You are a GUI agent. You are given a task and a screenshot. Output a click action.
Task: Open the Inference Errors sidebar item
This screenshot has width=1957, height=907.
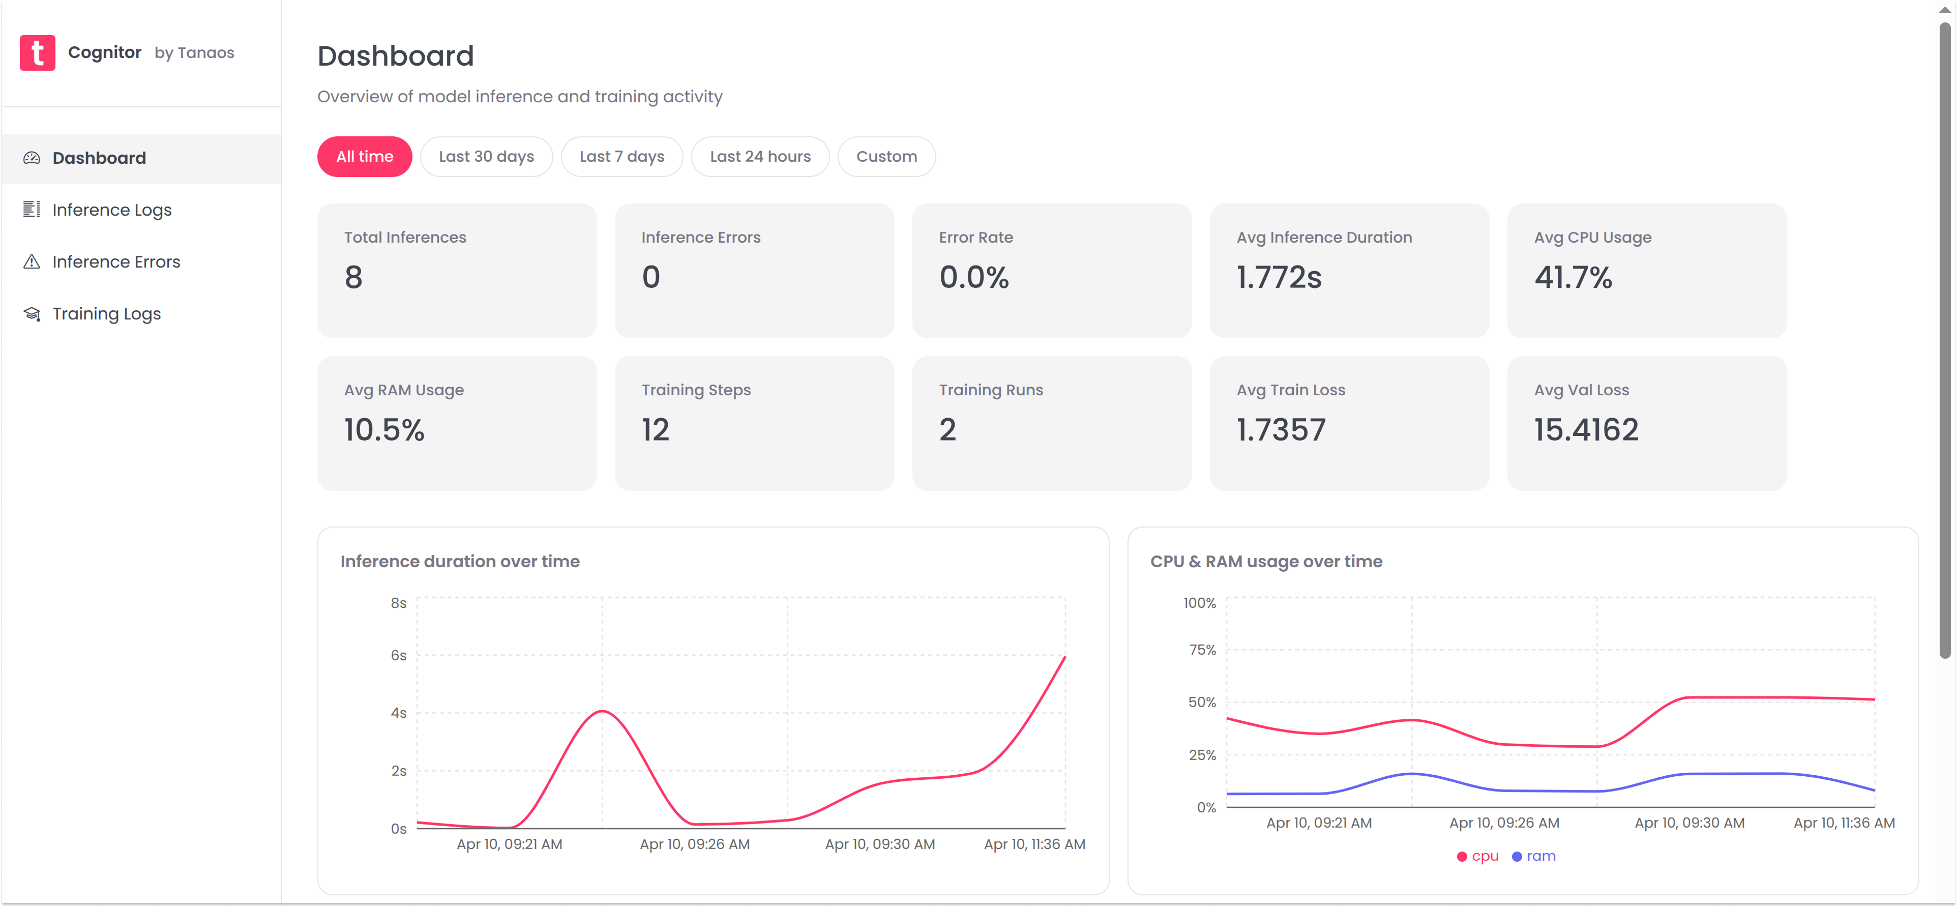pyautogui.click(x=116, y=262)
